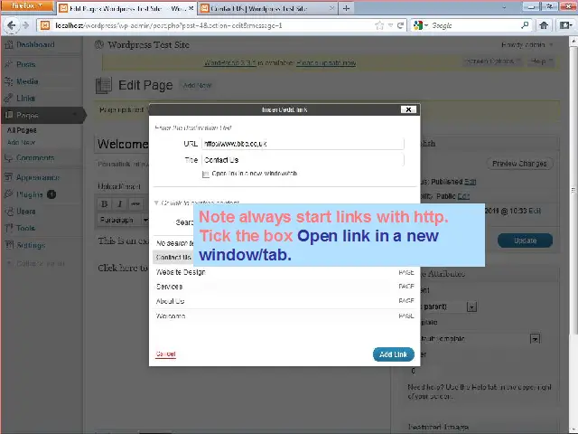Viewport: 578px width, 434px height.
Task: Expand the Help dropdown tab
Action: [542, 61]
